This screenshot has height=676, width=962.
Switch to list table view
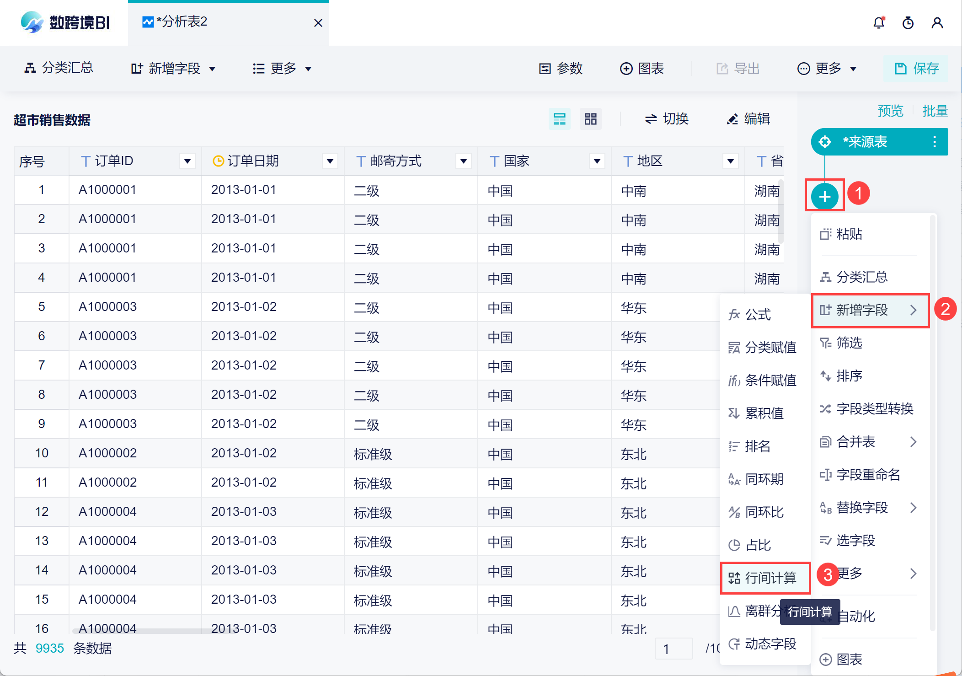pyautogui.click(x=559, y=119)
